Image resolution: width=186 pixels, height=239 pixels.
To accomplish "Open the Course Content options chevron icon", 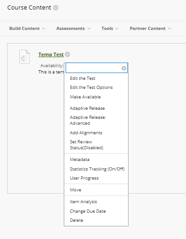I will click(56, 8).
